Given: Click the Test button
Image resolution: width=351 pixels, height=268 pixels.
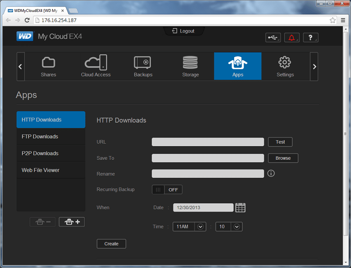Looking at the screenshot, I should click(x=280, y=142).
